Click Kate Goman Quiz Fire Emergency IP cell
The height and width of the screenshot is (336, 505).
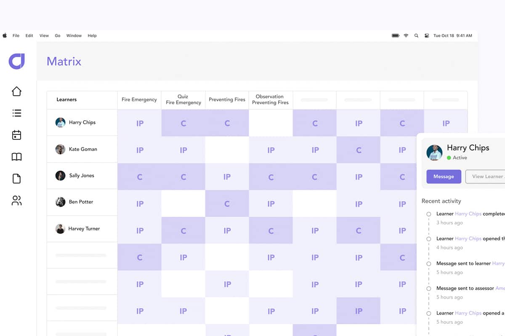[183, 150]
